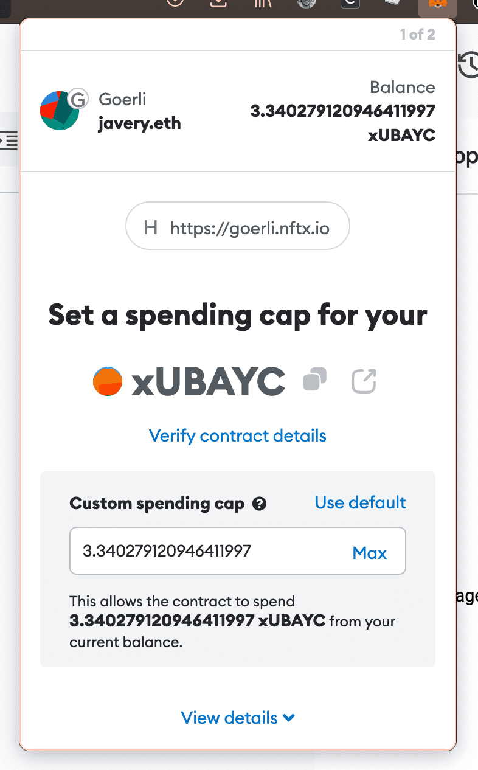Open the browser downloads toolbar icon
The image size is (478, 770).
pyautogui.click(x=218, y=4)
